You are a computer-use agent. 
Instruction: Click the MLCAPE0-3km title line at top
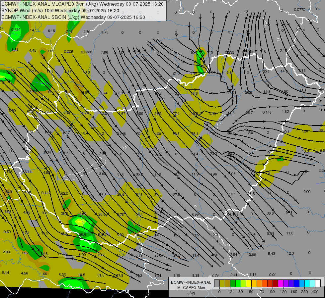click(x=82, y=4)
